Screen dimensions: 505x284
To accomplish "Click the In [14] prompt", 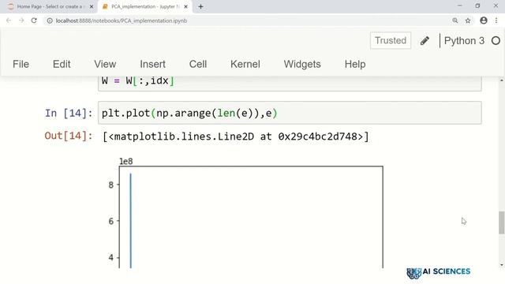I will pos(69,113).
